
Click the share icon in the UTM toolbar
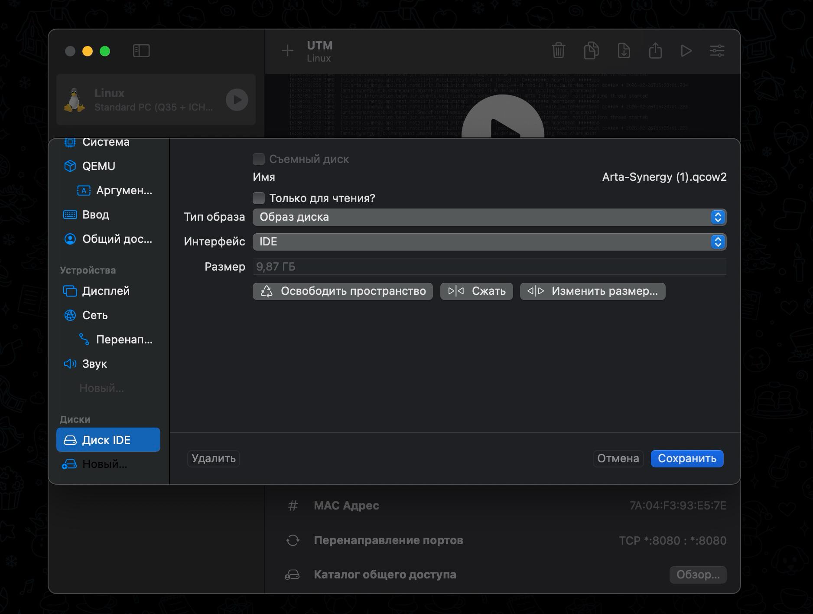pyautogui.click(x=655, y=51)
